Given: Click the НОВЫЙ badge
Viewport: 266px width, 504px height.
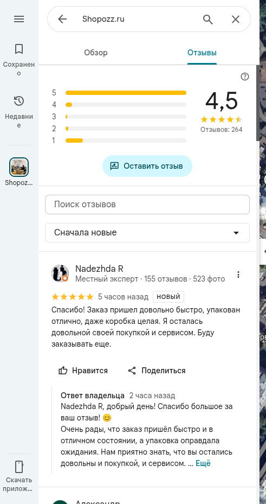Looking at the screenshot, I should point(168,297).
